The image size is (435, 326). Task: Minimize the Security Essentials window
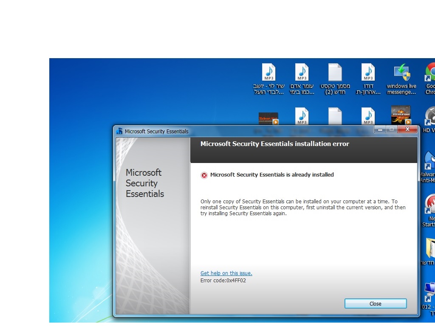pos(380,129)
